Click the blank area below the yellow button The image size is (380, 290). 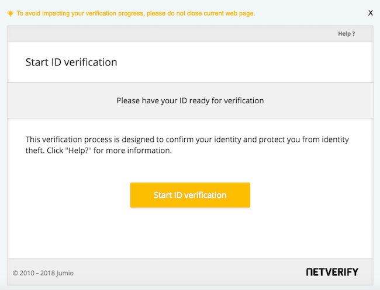pos(190,233)
